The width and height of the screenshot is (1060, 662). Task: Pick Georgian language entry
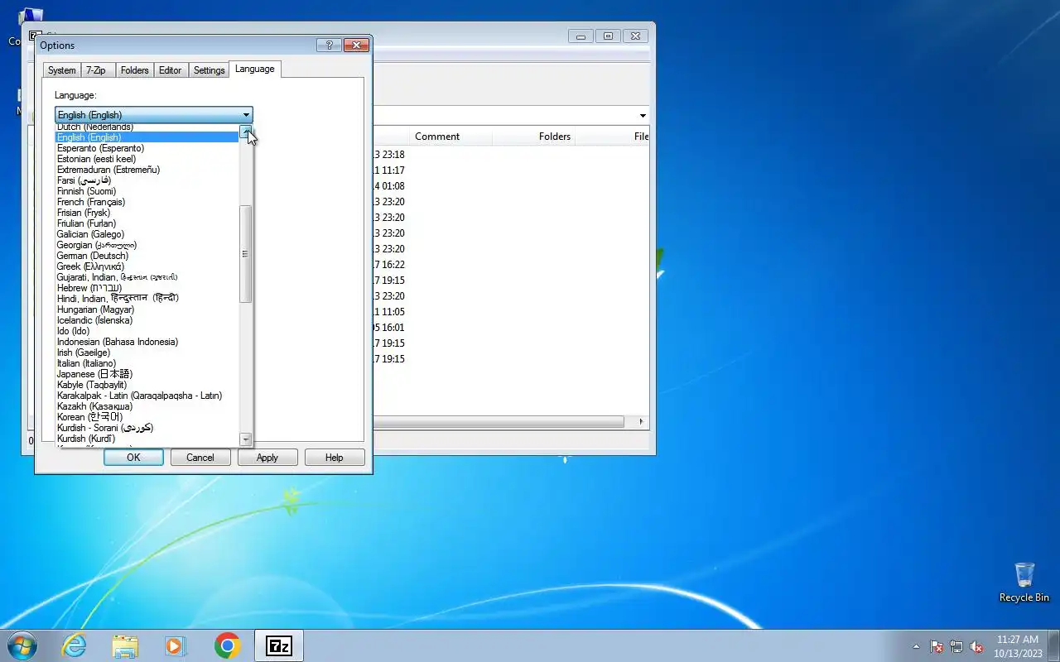click(x=147, y=245)
